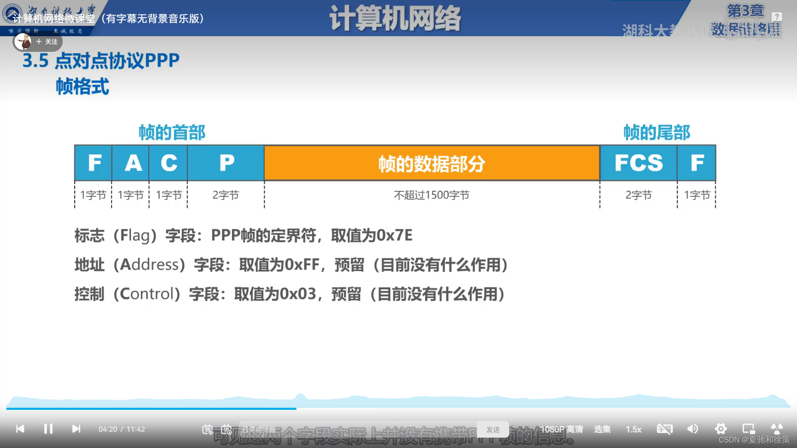
Task: Skip to the next video
Action: 76,429
